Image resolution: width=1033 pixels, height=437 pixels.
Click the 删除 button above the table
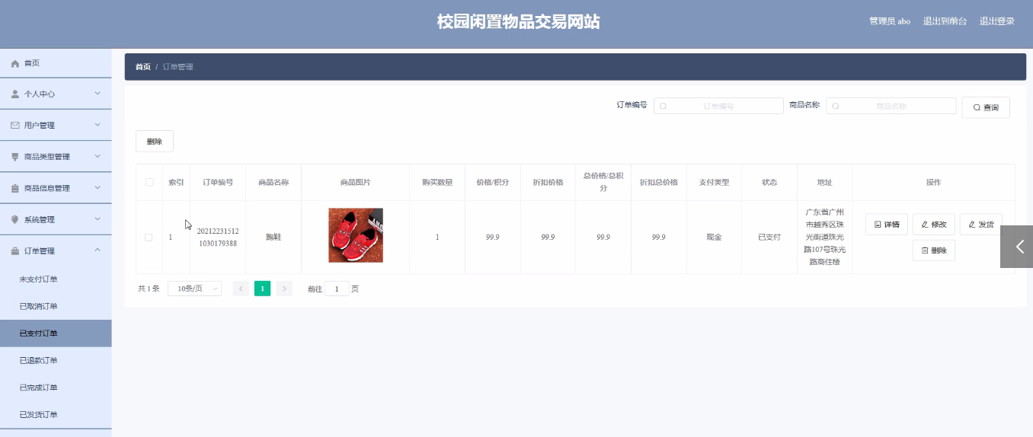point(155,142)
